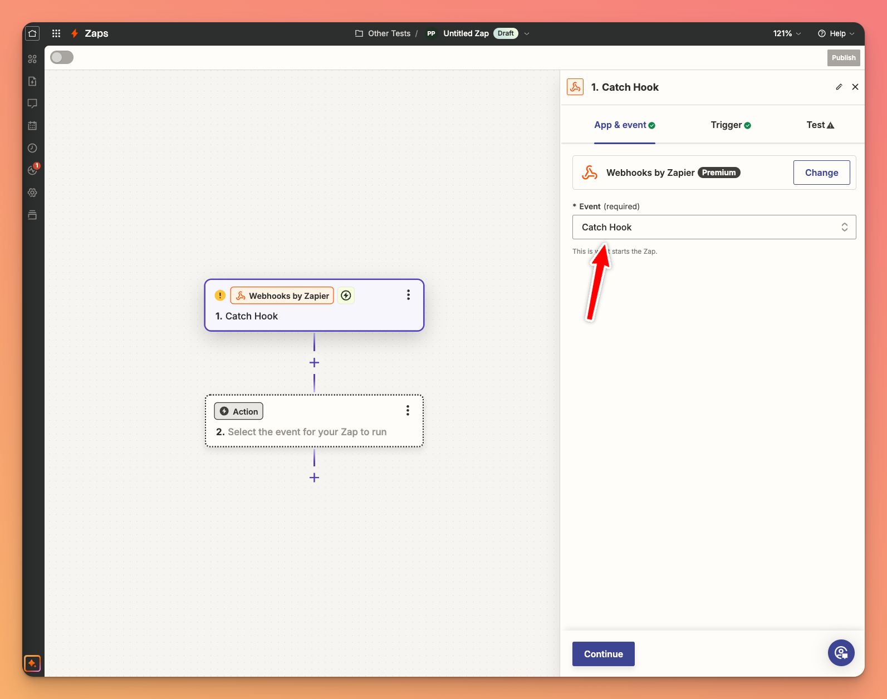
Task: Open the 121% zoom level dropdown
Action: click(x=787, y=33)
